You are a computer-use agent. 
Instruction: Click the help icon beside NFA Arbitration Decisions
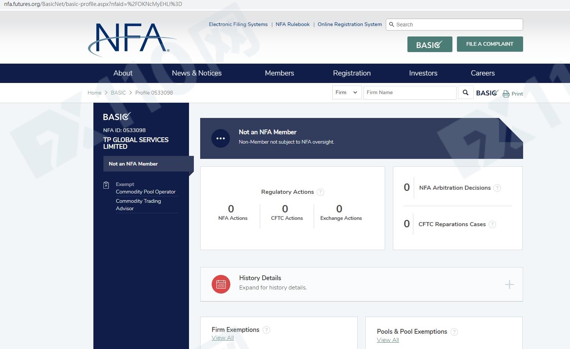click(497, 188)
